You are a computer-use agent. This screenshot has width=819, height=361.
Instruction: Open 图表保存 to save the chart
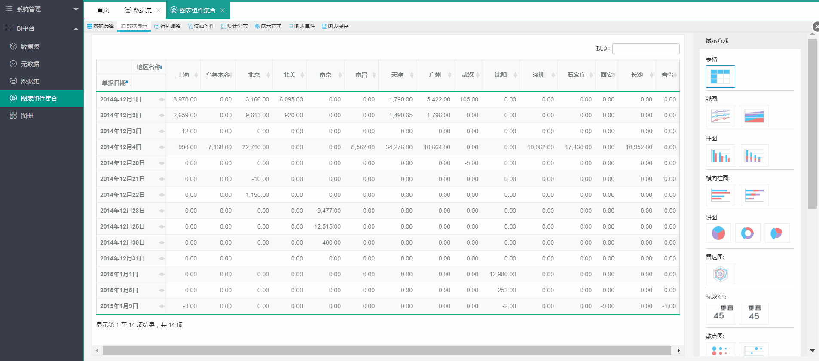point(335,26)
